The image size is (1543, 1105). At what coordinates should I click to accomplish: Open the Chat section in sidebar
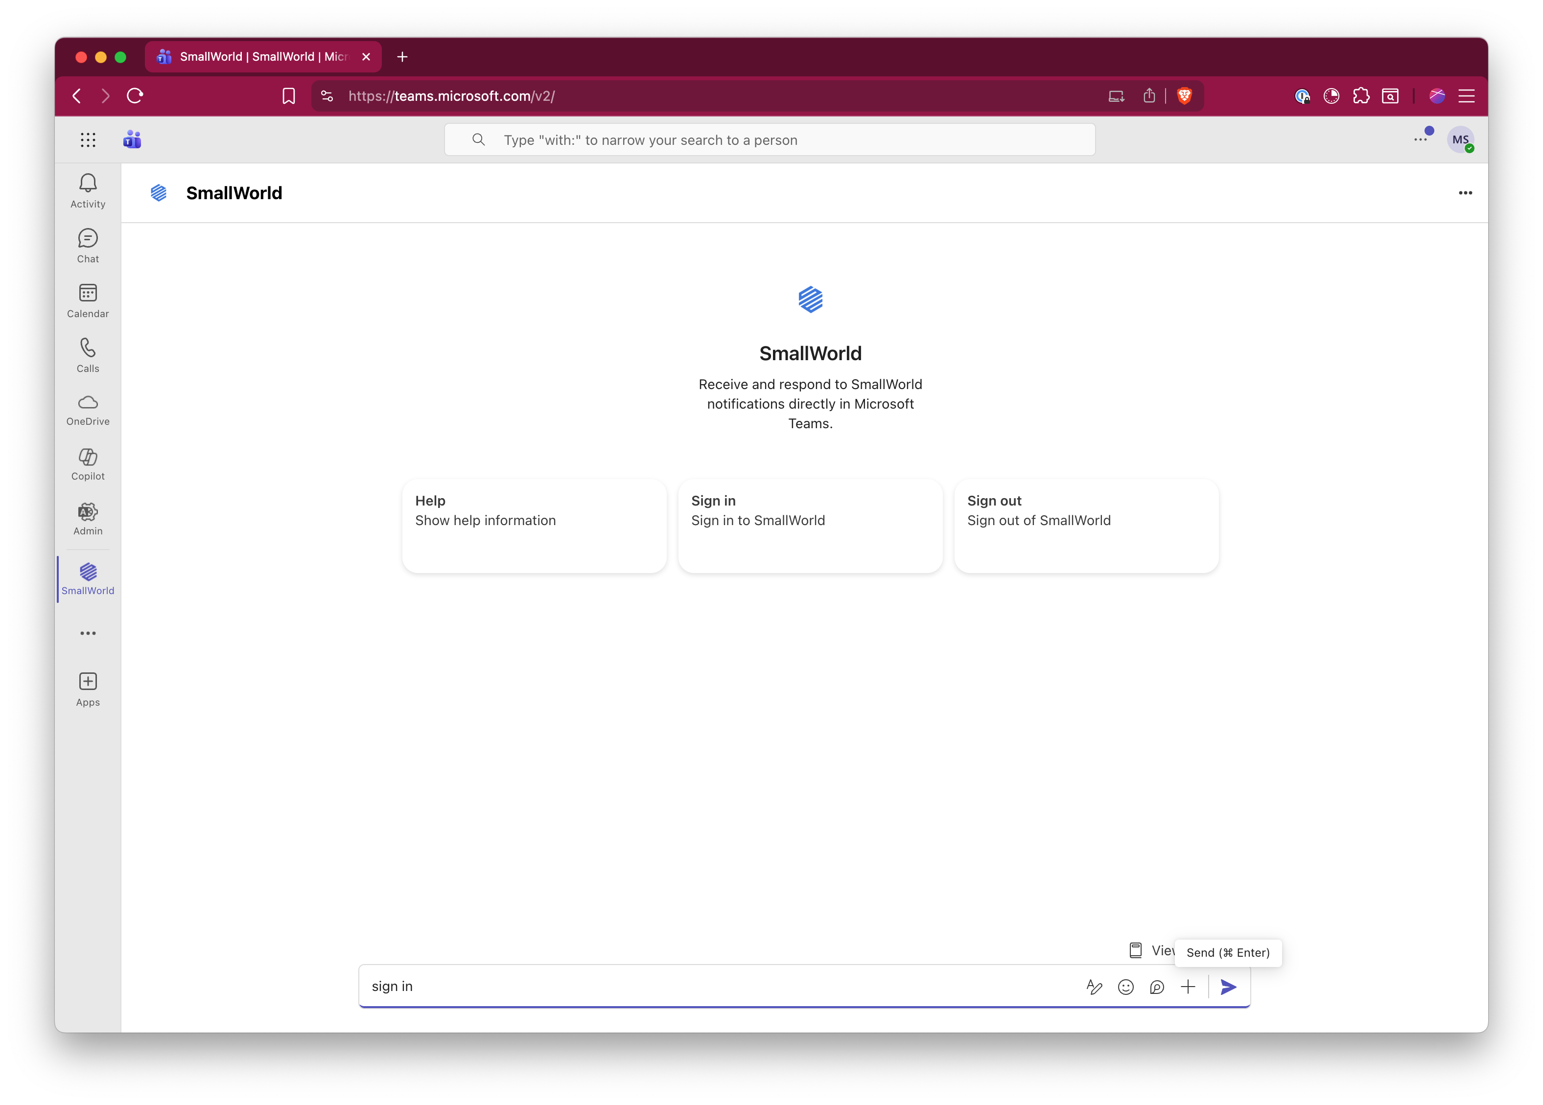click(x=88, y=246)
